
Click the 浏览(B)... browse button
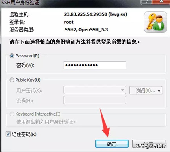click(146, 90)
